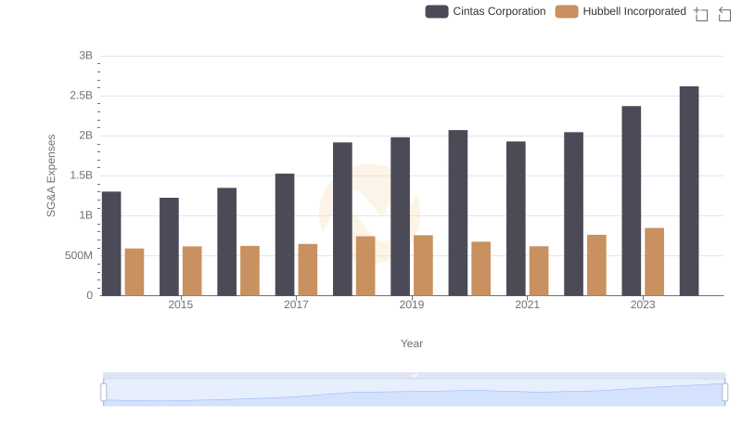Click the 1.5B y-axis label
The width and height of the screenshot is (742, 428).
click(x=82, y=175)
